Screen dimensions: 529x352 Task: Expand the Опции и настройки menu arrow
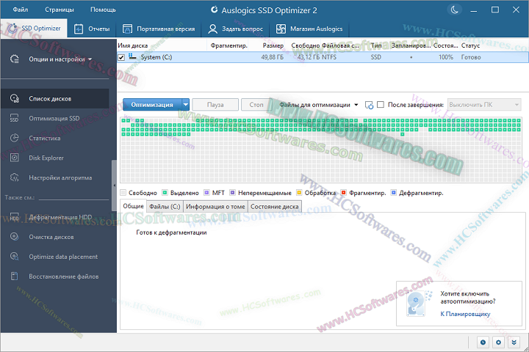click(90, 59)
